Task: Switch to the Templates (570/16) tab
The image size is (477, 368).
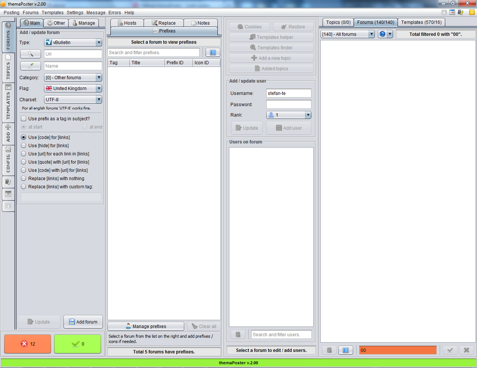Action: pyautogui.click(x=421, y=22)
